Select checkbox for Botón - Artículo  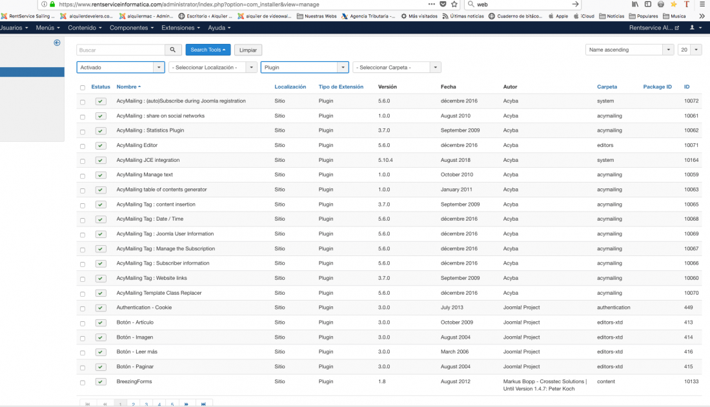(83, 323)
